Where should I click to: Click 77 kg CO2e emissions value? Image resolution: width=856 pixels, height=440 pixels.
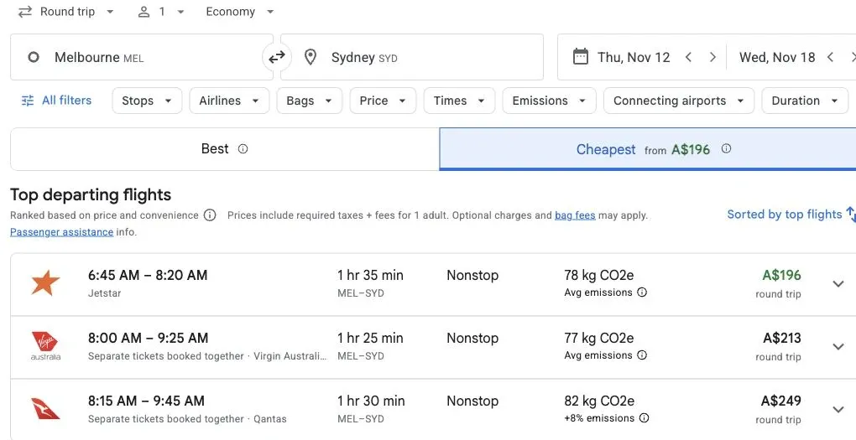pyautogui.click(x=599, y=338)
